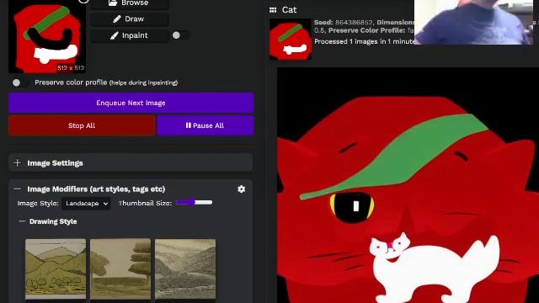
Task: Collapse the Drawing Style group
Action: [x=23, y=221]
